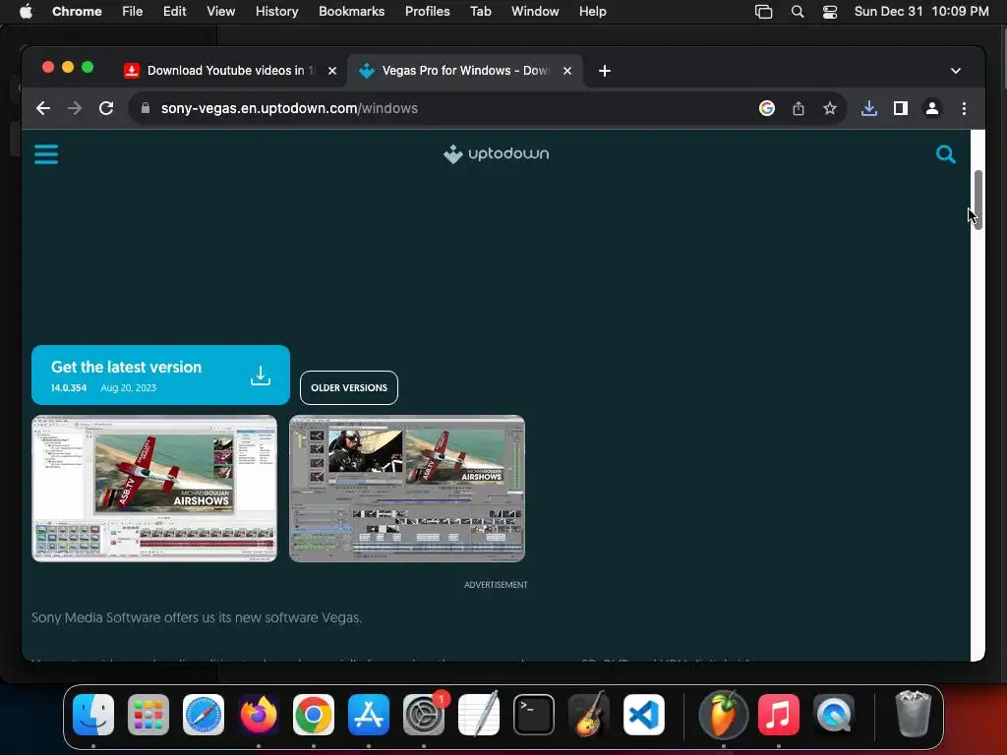The height and width of the screenshot is (755, 1007).
Task: Open TextEdit from the Dock
Action: pos(479,715)
